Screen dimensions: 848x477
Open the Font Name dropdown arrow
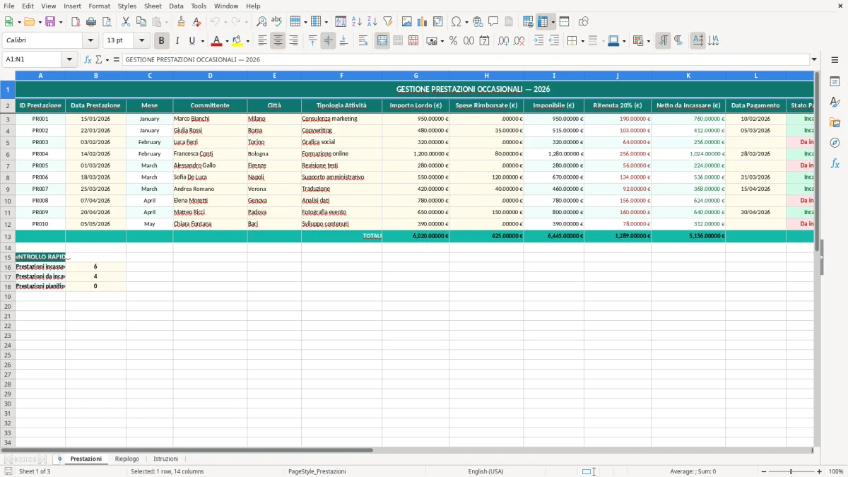[x=90, y=41]
